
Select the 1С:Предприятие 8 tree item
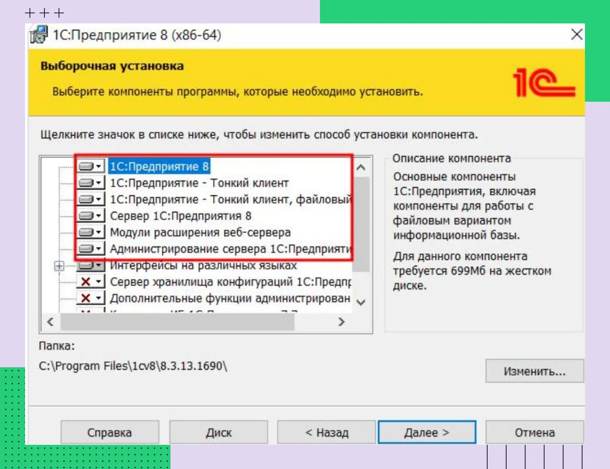click(159, 166)
